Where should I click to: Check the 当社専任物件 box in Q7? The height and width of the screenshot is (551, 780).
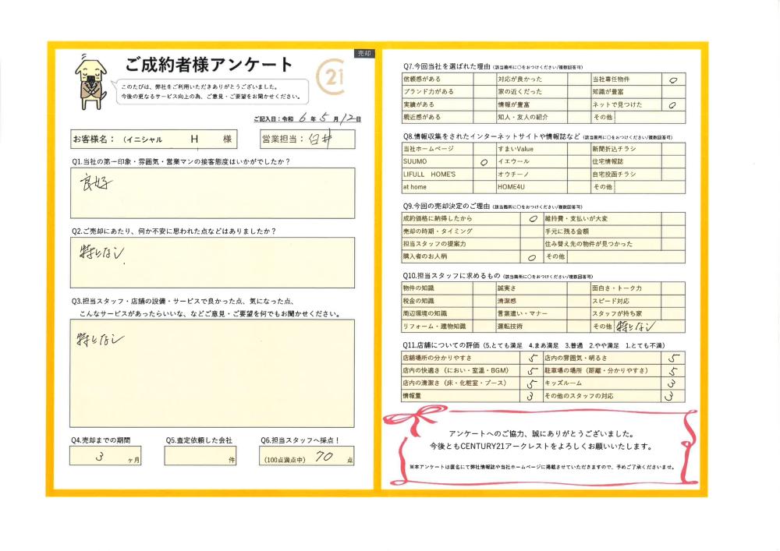[672, 79]
